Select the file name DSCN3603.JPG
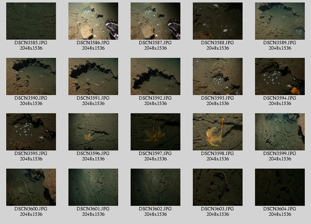 tap(218, 209)
